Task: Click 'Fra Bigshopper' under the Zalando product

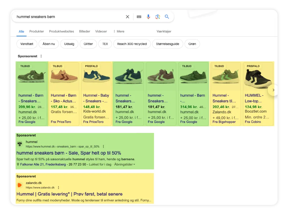Action: pyautogui.click(x=224, y=122)
